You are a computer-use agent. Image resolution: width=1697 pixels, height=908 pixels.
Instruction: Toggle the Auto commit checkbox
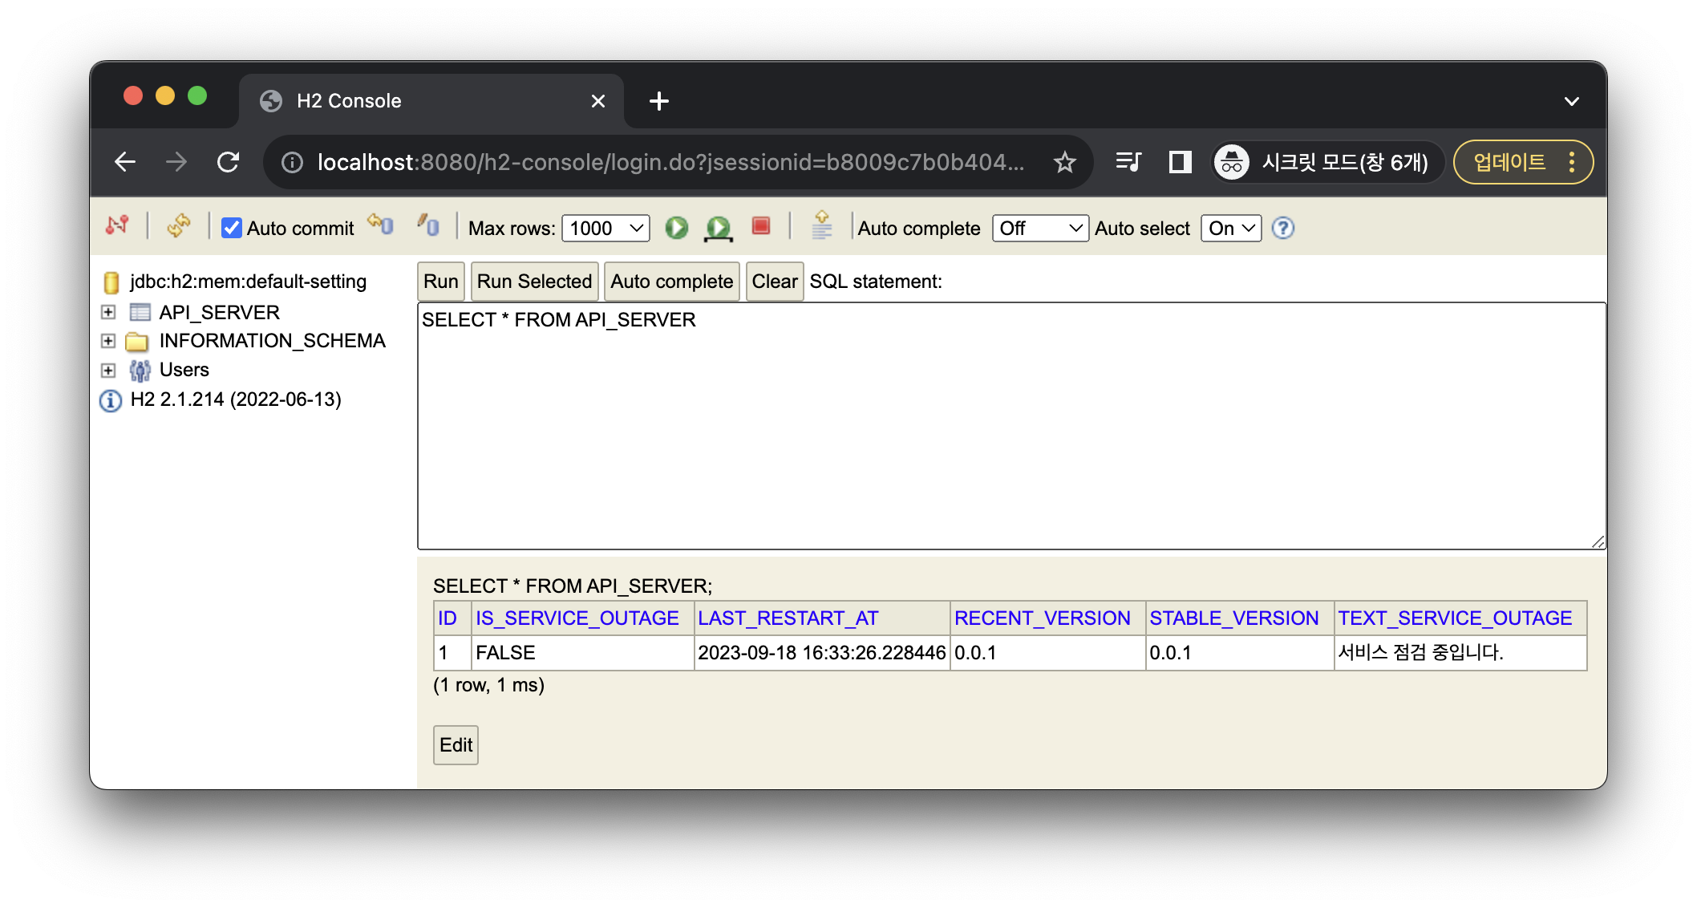pyautogui.click(x=232, y=229)
